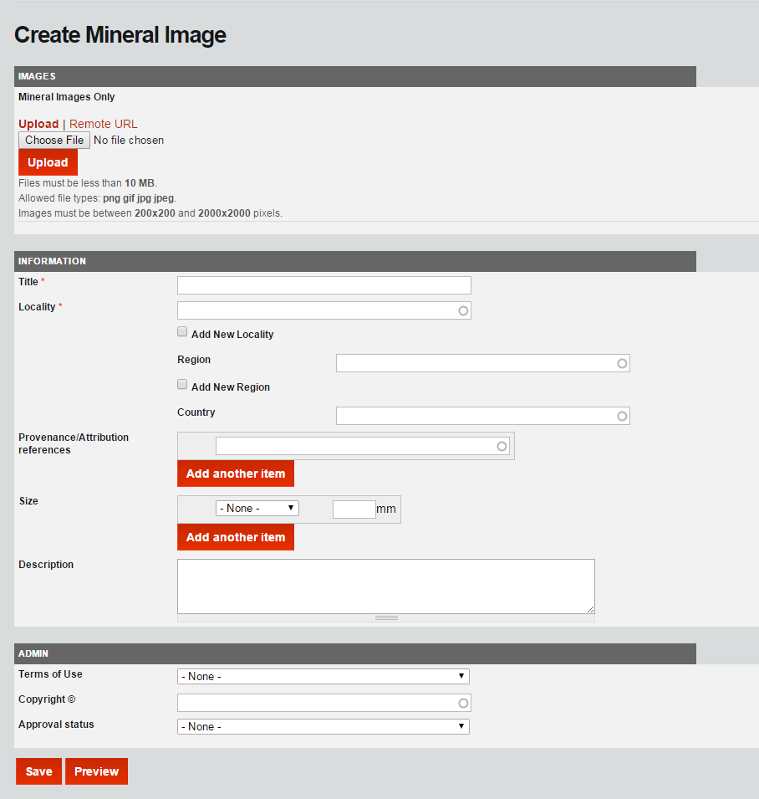This screenshot has width=759, height=799.
Task: Focus the Country input field
Action: pos(483,416)
